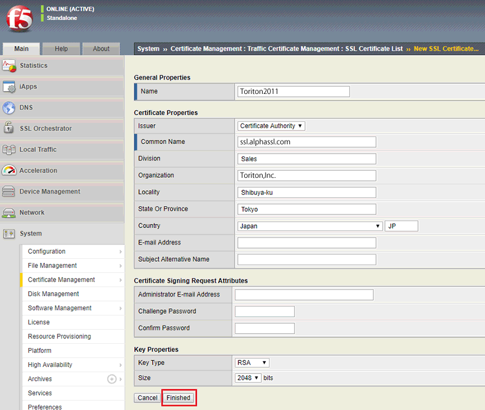Click the System icon in sidebar
The width and height of the screenshot is (485, 410).
tap(9, 233)
